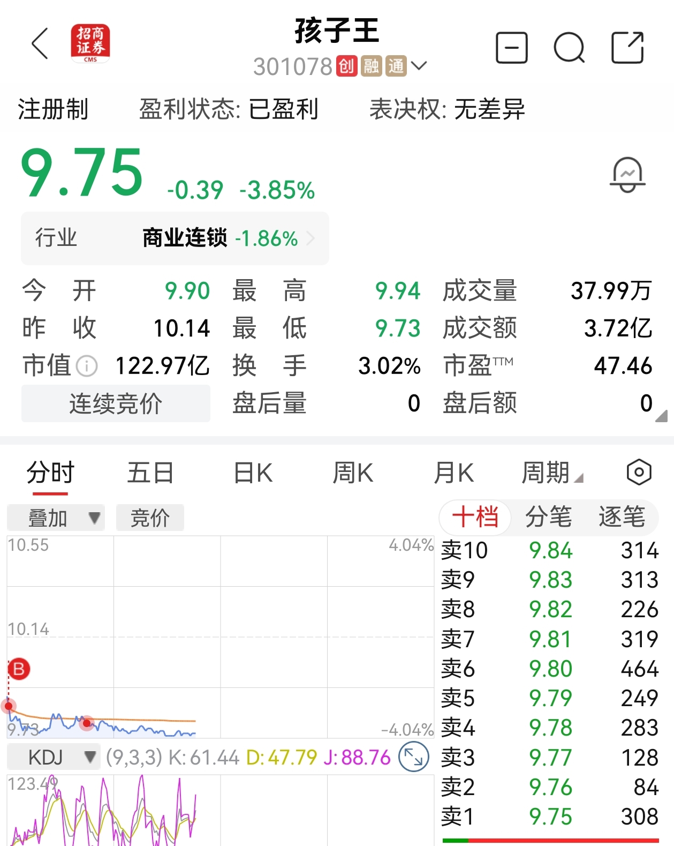674x846 pixels.
Task: Open the KDJ indicator dropdown
Action: point(54,757)
